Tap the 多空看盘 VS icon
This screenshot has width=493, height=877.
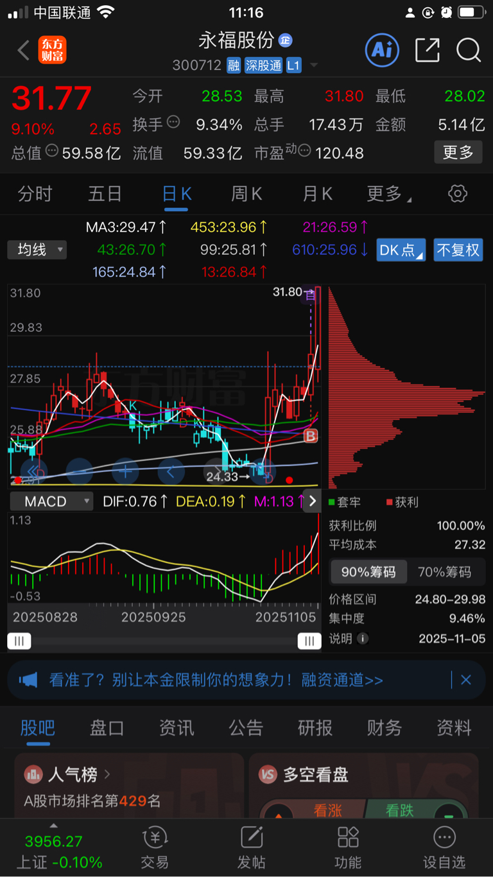point(268,775)
